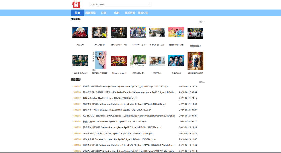Click S01E08 tag on Umi.no.Hajimari row
Viewport: 281px width, 153px height.
pyautogui.click(x=77, y=122)
